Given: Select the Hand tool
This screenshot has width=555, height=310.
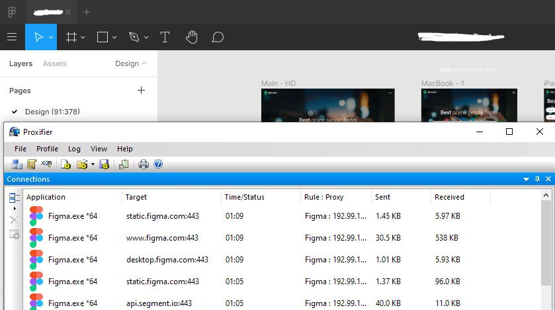Looking at the screenshot, I should tap(191, 37).
